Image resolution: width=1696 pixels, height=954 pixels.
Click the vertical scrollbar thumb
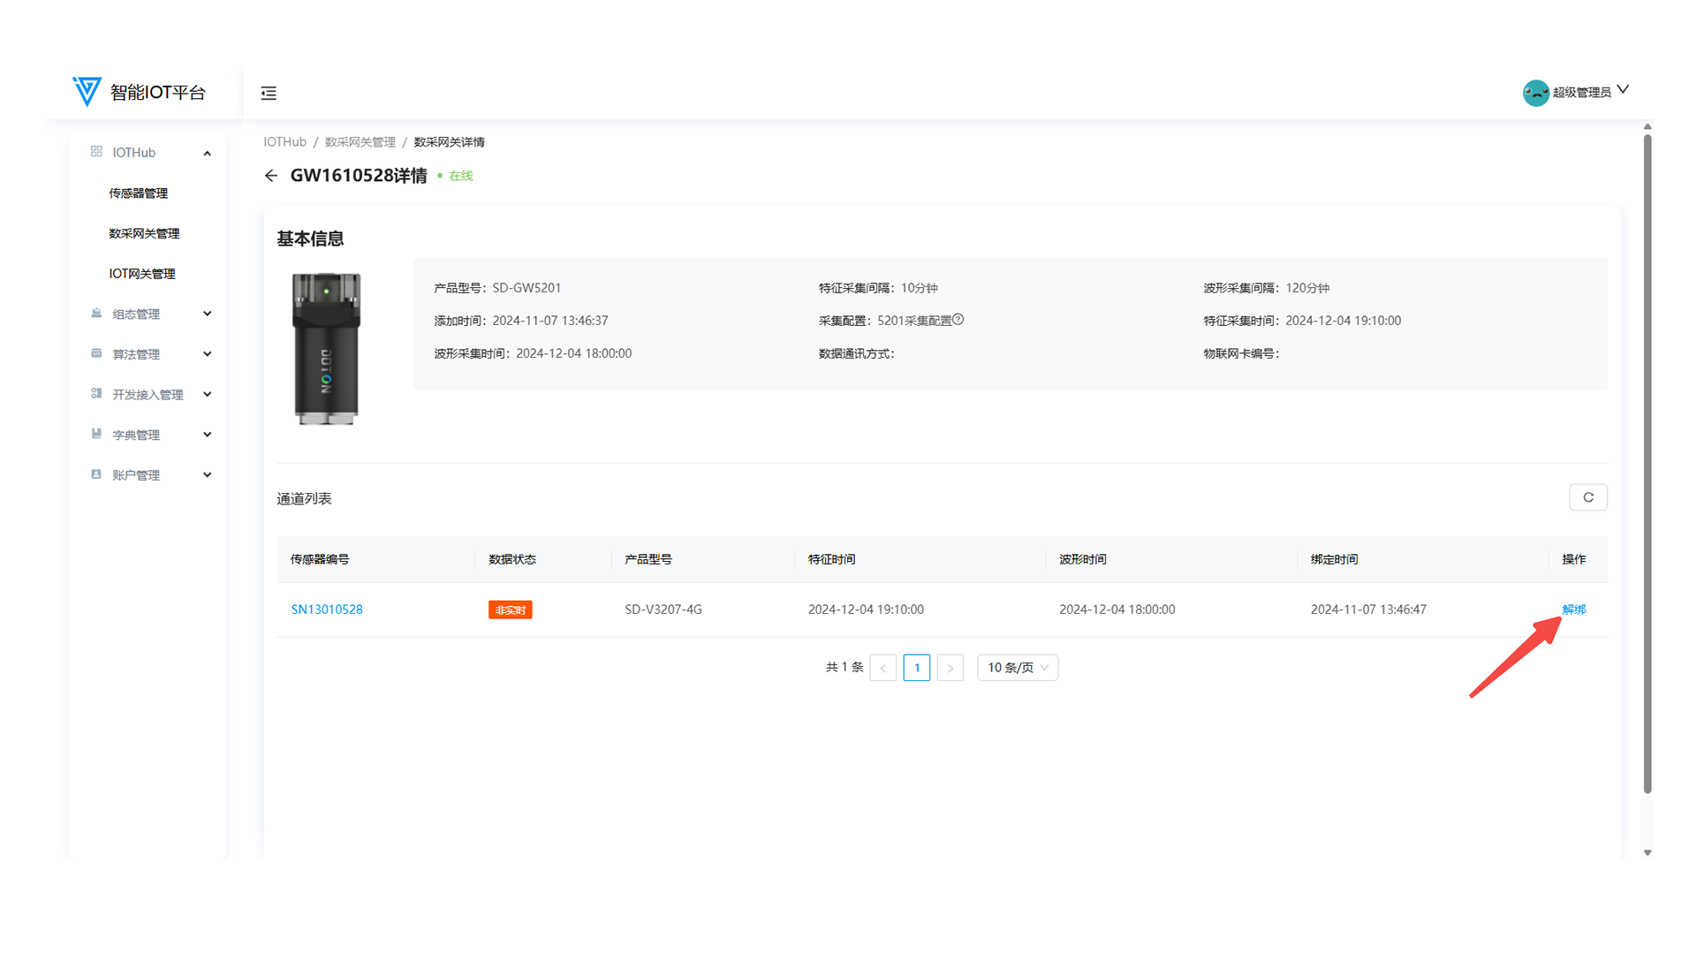1647,464
